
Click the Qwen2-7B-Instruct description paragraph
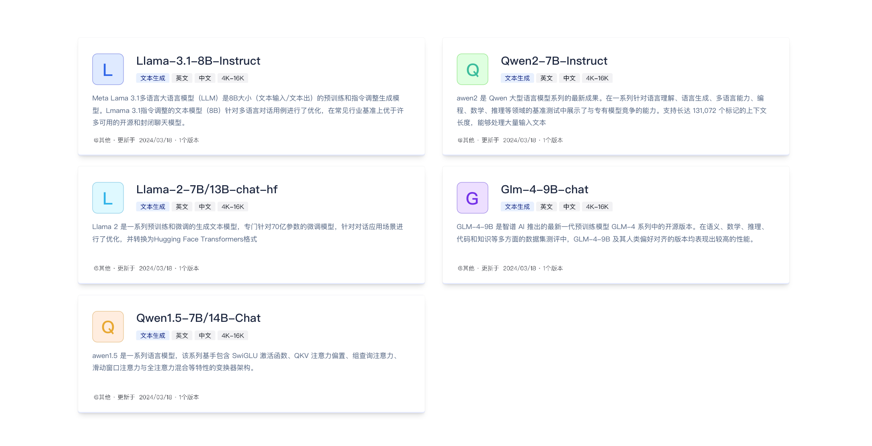click(x=611, y=110)
